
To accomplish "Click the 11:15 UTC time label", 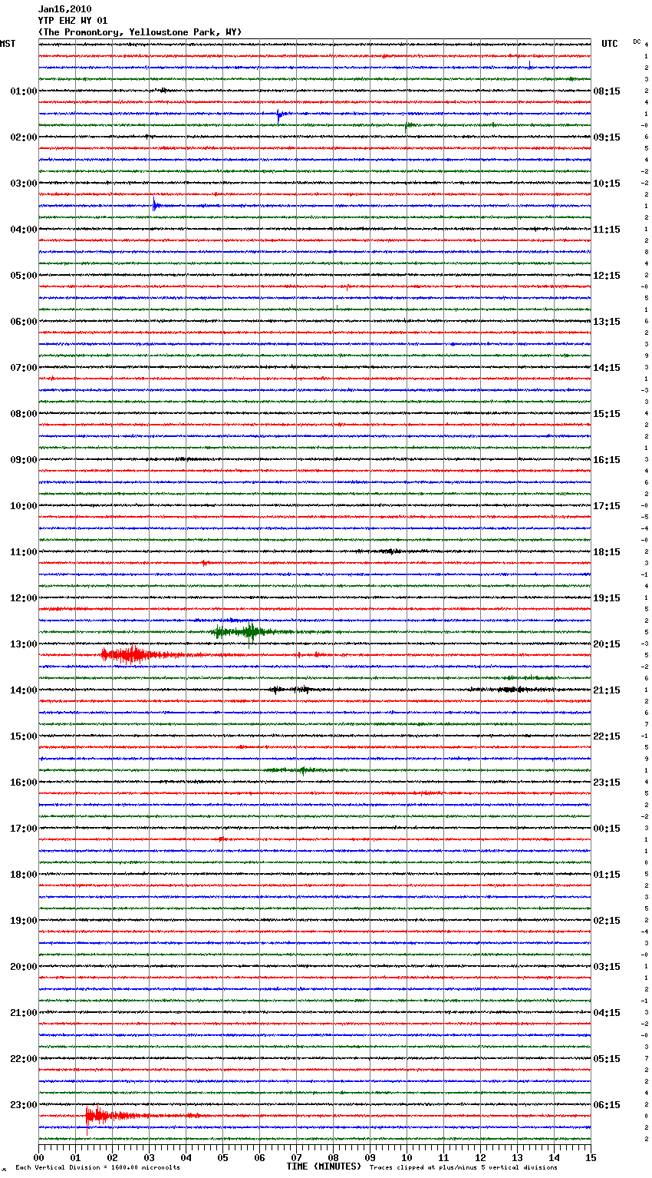I will click(607, 230).
